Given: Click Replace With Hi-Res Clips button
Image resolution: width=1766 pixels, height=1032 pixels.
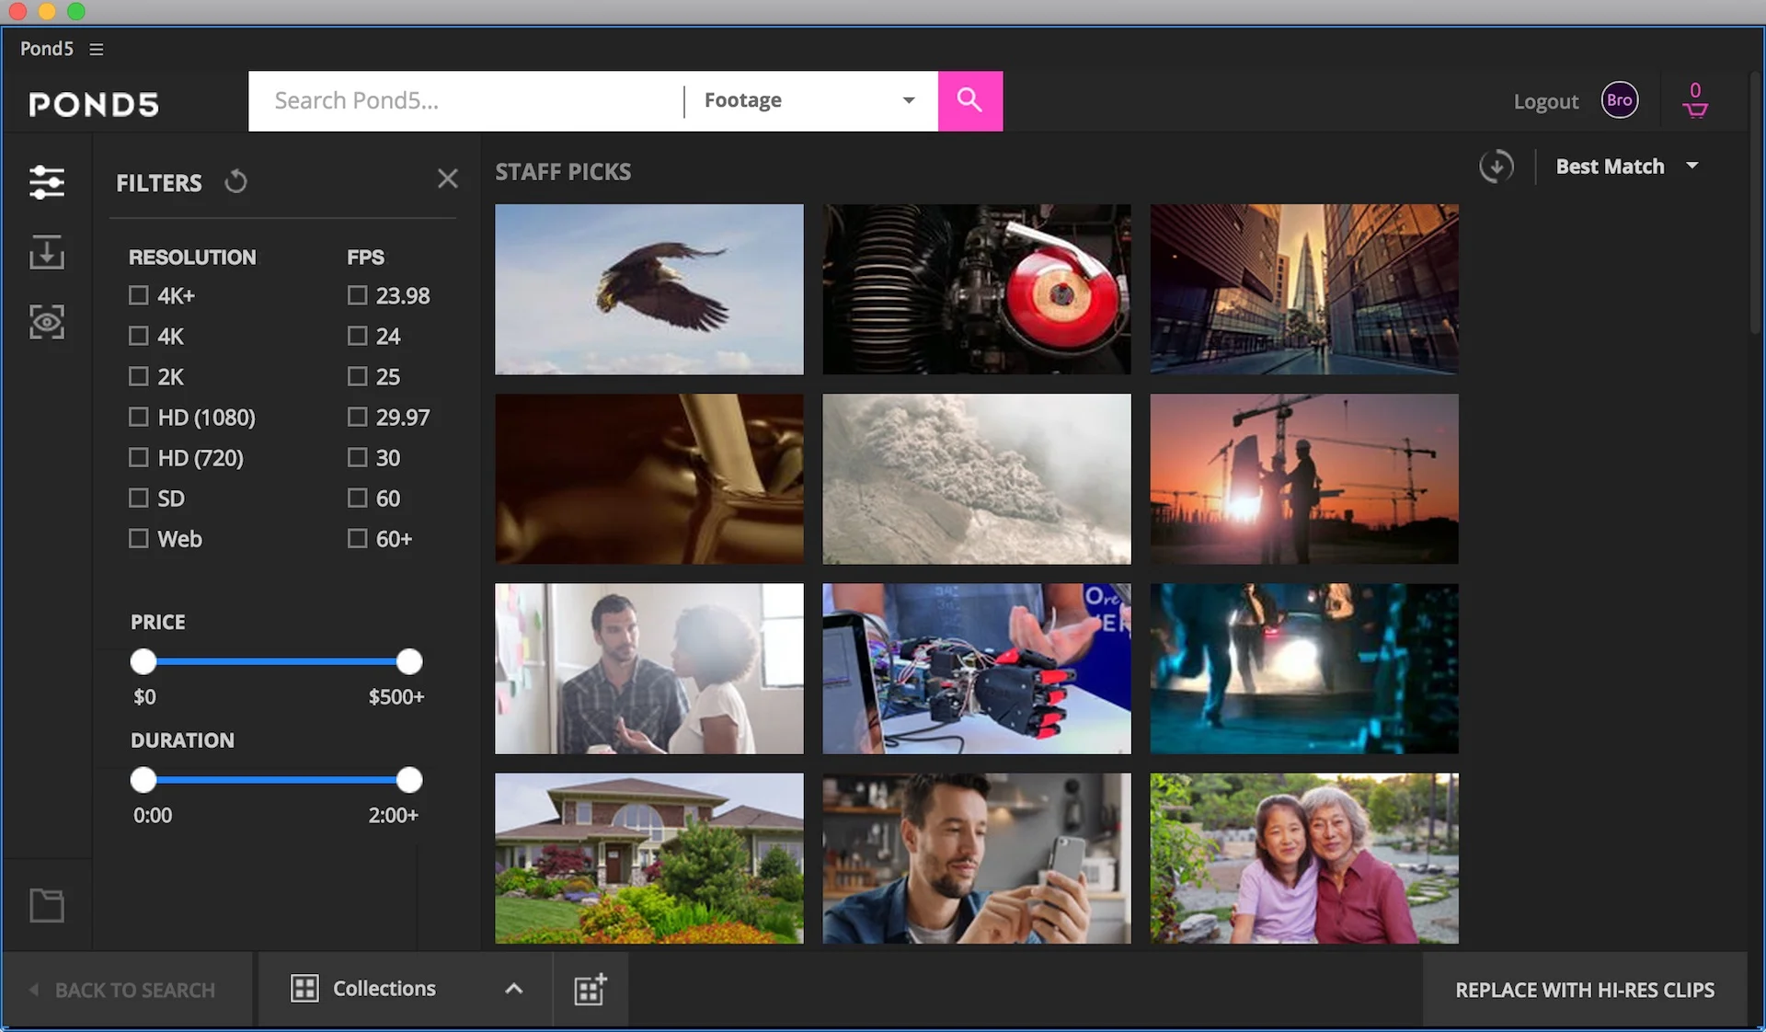Looking at the screenshot, I should click(x=1584, y=990).
